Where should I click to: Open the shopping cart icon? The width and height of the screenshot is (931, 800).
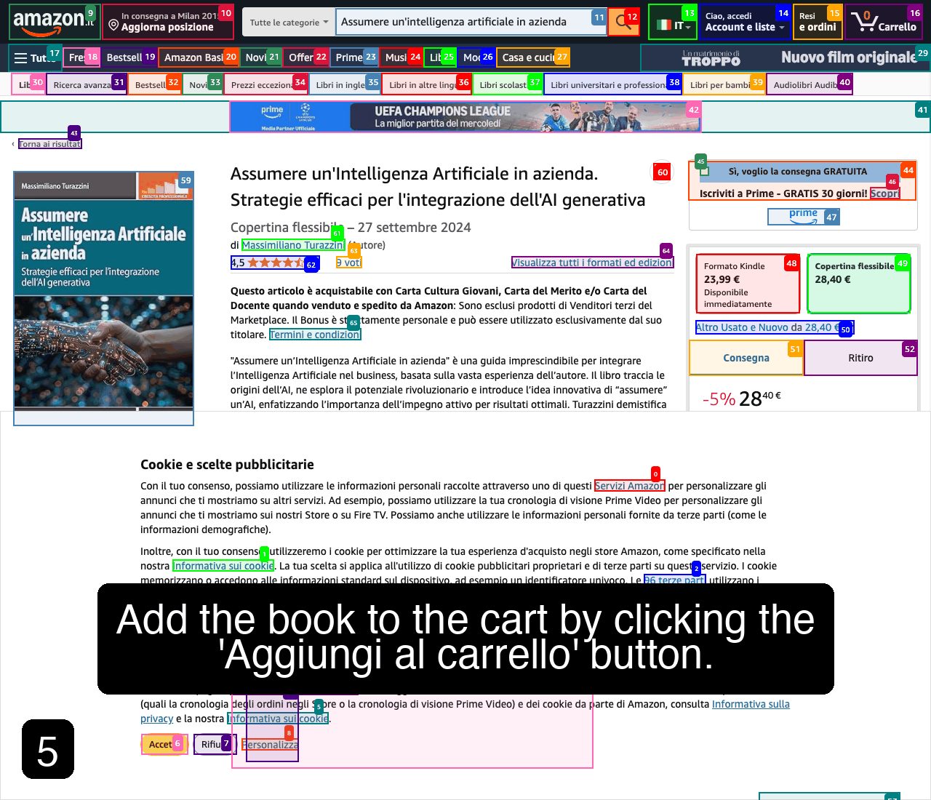864,22
